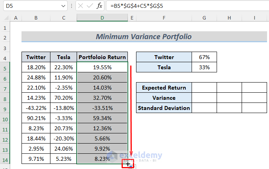Select the empty cell right of Variance

tap(204, 98)
